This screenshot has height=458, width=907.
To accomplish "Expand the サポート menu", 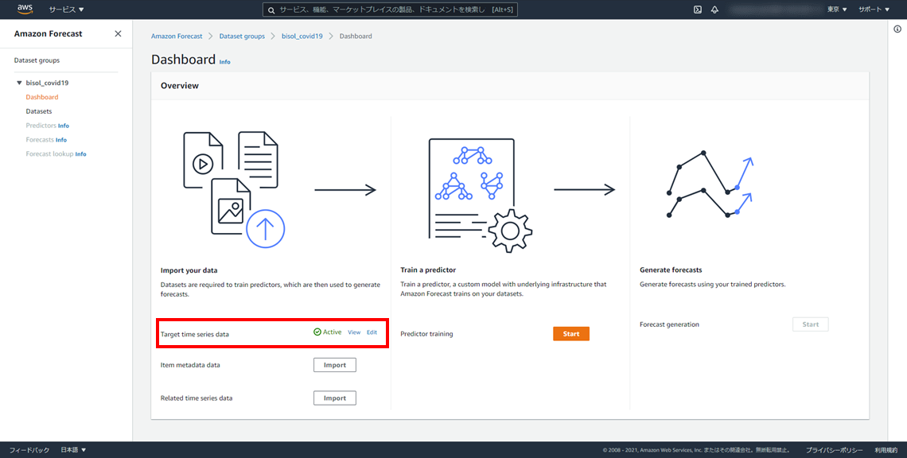I will 874,10.
